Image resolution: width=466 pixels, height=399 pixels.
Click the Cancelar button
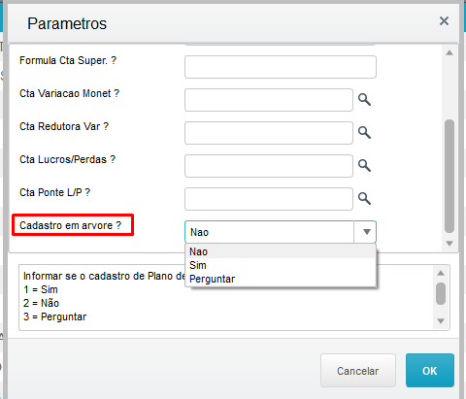coord(358,371)
